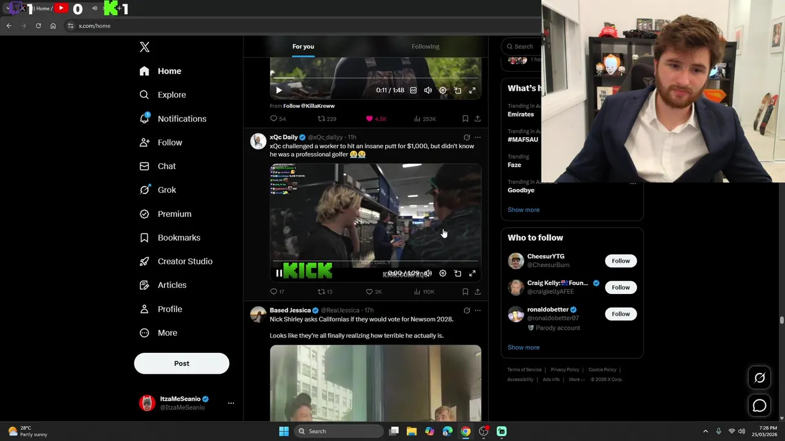Toggle picture-in-picture on xQc golf video
The height and width of the screenshot is (441, 785).
pyautogui.click(x=458, y=273)
